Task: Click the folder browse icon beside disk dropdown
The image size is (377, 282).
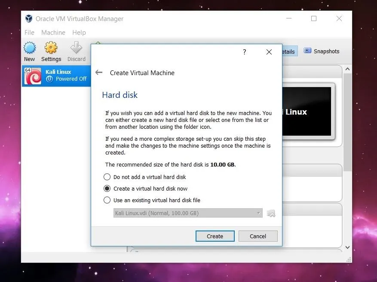Action: [271, 213]
